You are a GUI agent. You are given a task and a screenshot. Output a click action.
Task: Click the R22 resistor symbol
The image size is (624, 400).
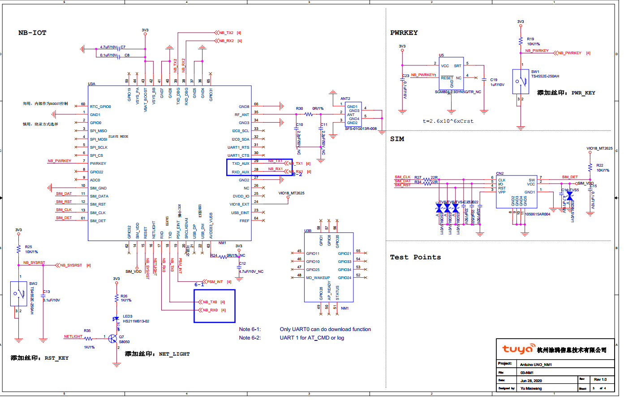(x=590, y=168)
